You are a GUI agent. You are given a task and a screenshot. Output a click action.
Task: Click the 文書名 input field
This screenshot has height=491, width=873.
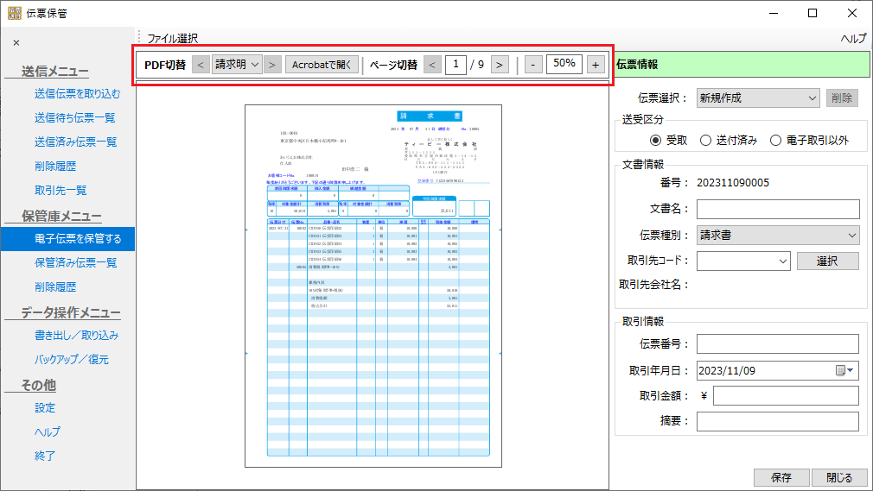[x=778, y=210]
